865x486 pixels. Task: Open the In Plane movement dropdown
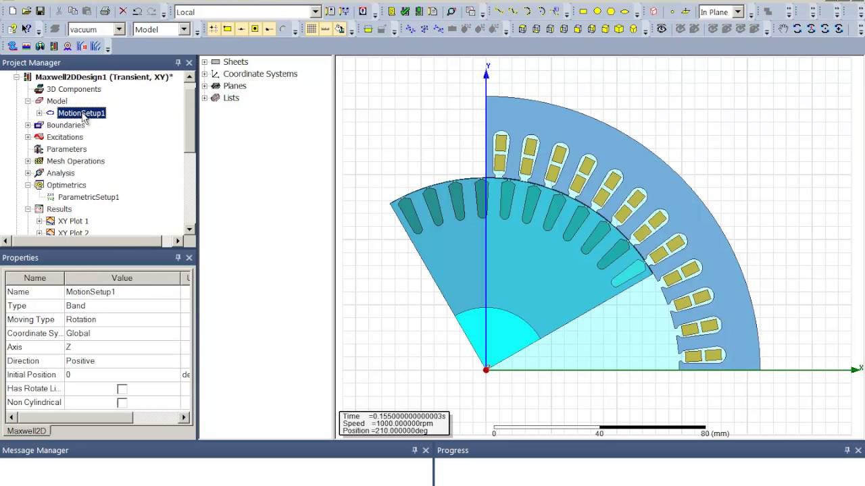click(721, 11)
